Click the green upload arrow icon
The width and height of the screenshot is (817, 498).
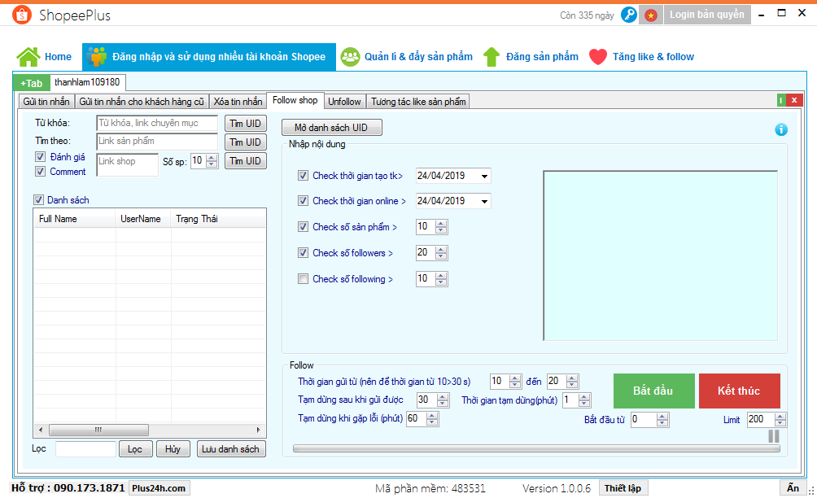pyautogui.click(x=492, y=57)
